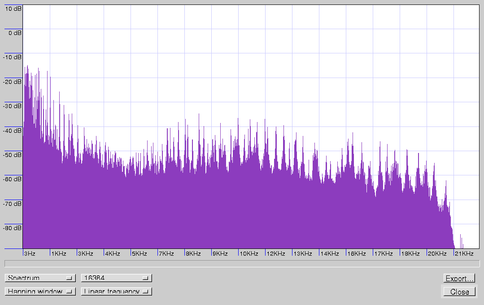Click the 5KHz frequency label
Screen dimensions: 484x305
[x=139, y=254]
